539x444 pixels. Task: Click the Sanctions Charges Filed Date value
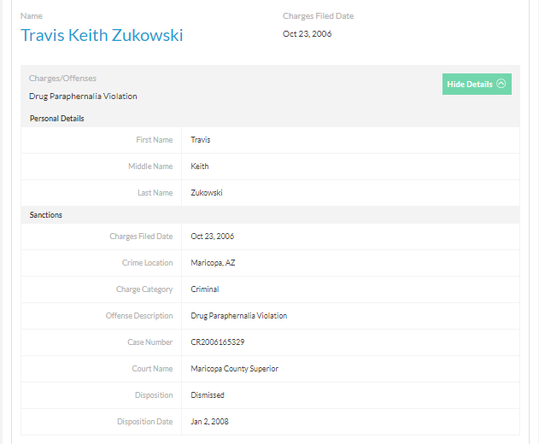[213, 237]
